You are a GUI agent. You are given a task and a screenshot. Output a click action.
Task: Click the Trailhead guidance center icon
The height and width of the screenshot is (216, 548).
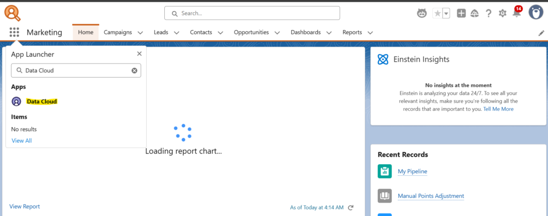475,13
